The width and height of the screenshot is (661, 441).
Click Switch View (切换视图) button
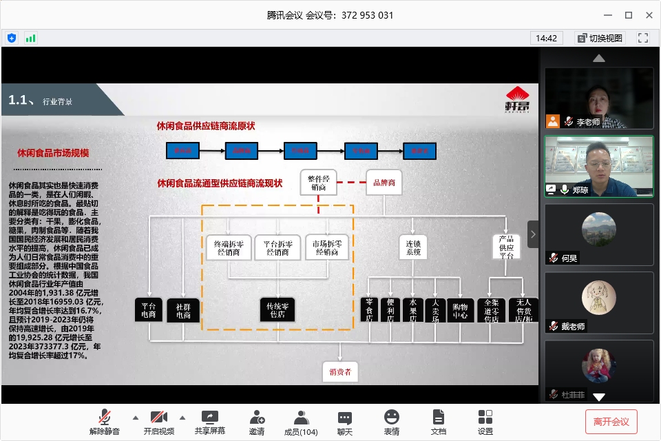pos(599,38)
